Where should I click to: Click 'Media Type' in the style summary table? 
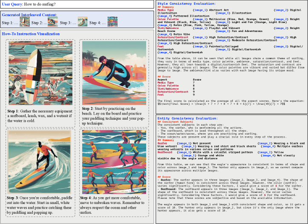(166, 10)
